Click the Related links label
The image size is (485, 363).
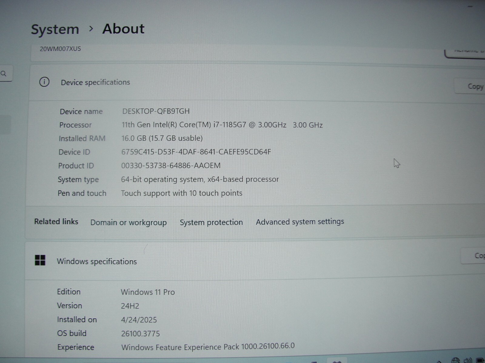tap(56, 221)
